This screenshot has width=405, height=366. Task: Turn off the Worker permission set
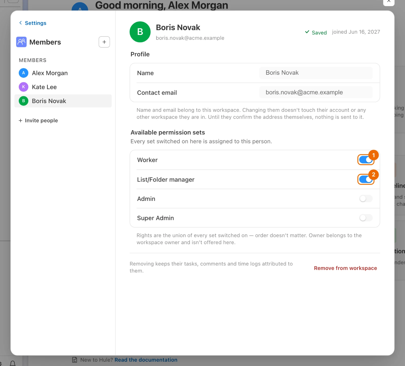click(x=366, y=160)
